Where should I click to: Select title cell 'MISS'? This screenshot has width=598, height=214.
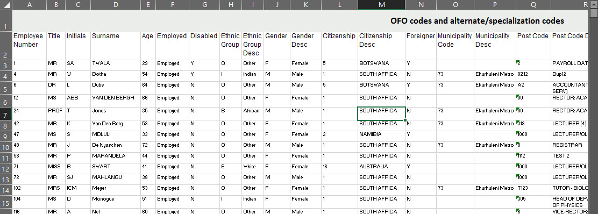coord(56,169)
